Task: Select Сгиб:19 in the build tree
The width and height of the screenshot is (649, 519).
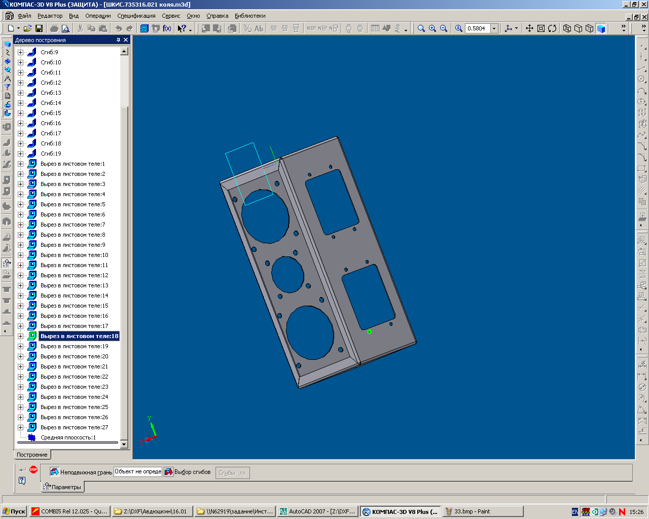Action: click(51, 154)
